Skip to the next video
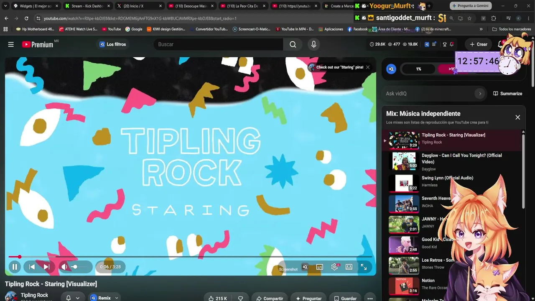This screenshot has width=535, height=301. click(x=46, y=267)
